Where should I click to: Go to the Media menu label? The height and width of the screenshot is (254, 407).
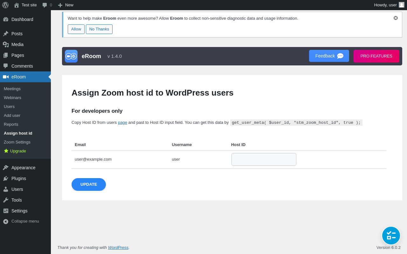17,44
